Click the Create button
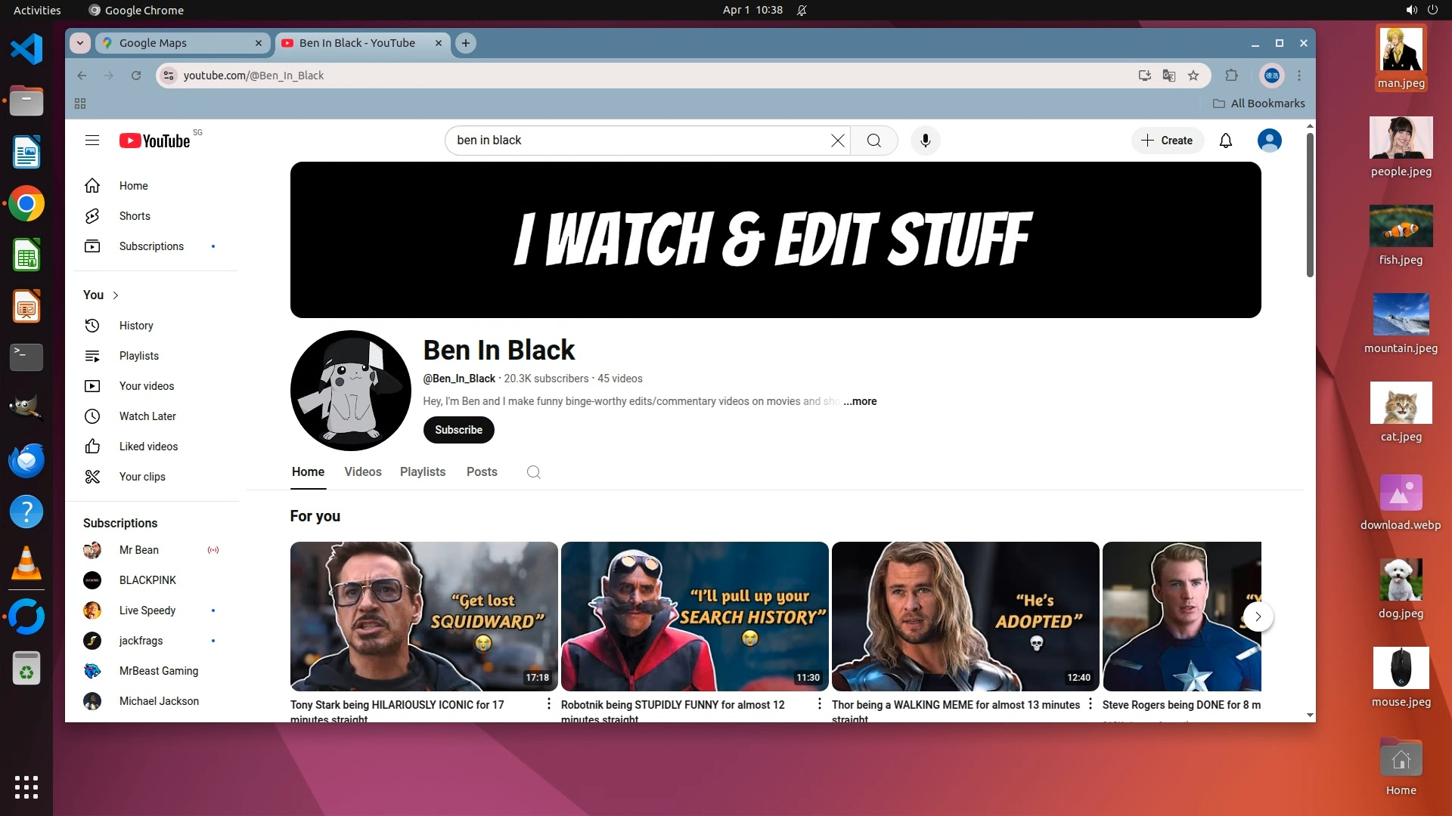This screenshot has width=1452, height=816. pos(1167,141)
